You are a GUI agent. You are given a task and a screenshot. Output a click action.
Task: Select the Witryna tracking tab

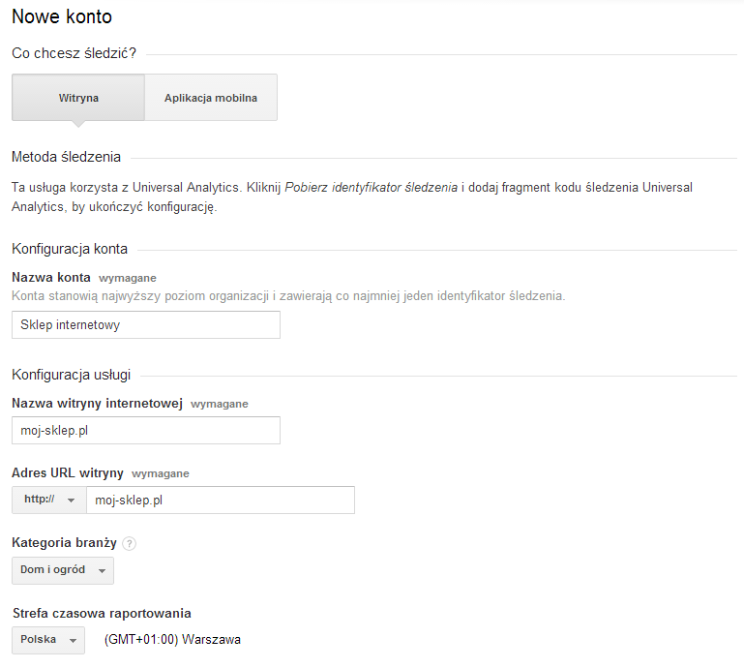78,98
